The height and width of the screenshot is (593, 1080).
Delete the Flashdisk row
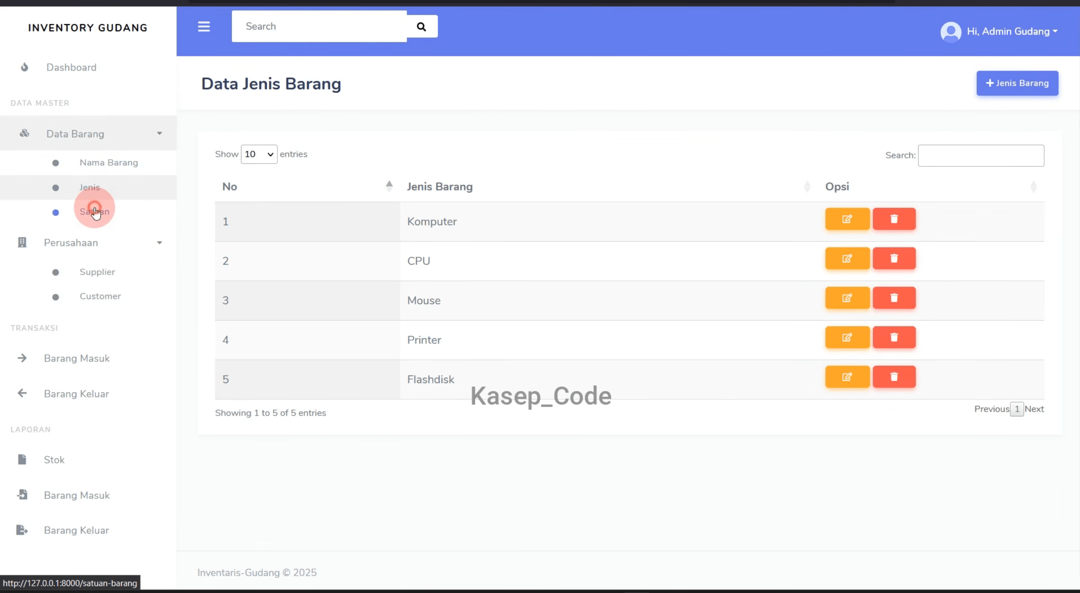click(894, 377)
